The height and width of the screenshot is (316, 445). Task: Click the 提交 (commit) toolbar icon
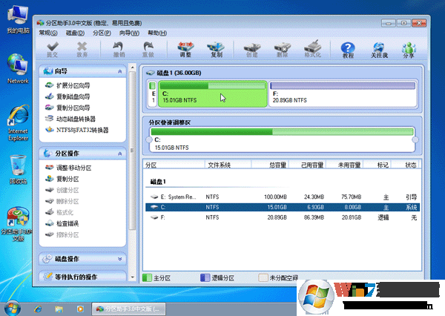pyautogui.click(x=52, y=50)
